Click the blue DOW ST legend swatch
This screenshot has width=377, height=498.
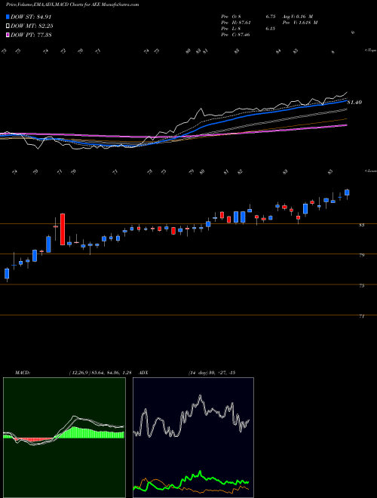[8, 17]
